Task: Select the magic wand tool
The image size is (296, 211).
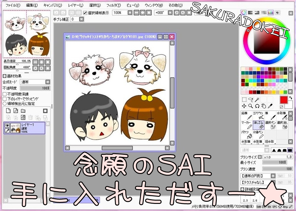Action: pos(257,100)
